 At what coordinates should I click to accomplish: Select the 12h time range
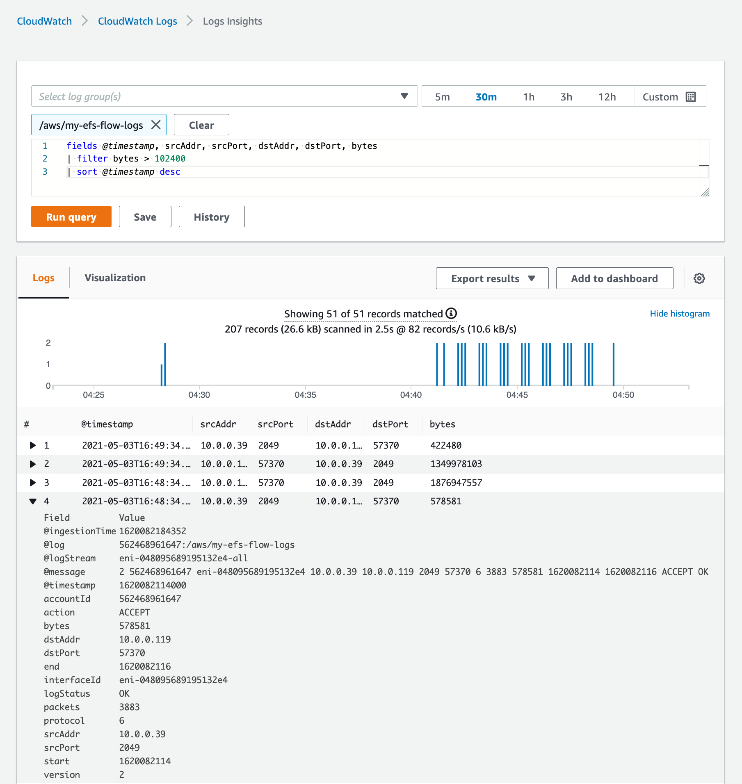point(607,97)
